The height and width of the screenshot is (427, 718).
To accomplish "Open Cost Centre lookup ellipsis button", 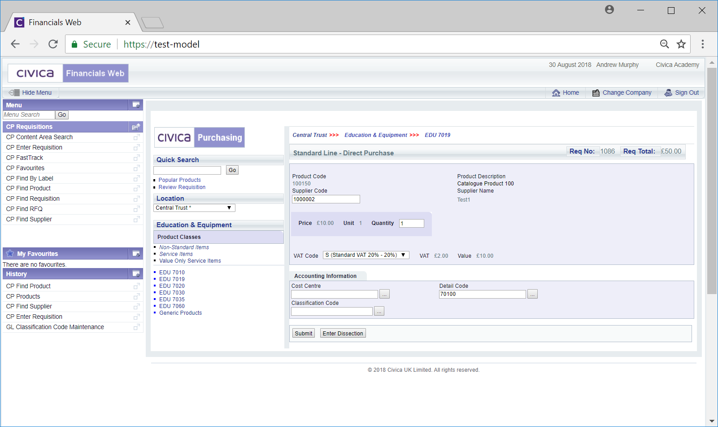I will click(384, 294).
